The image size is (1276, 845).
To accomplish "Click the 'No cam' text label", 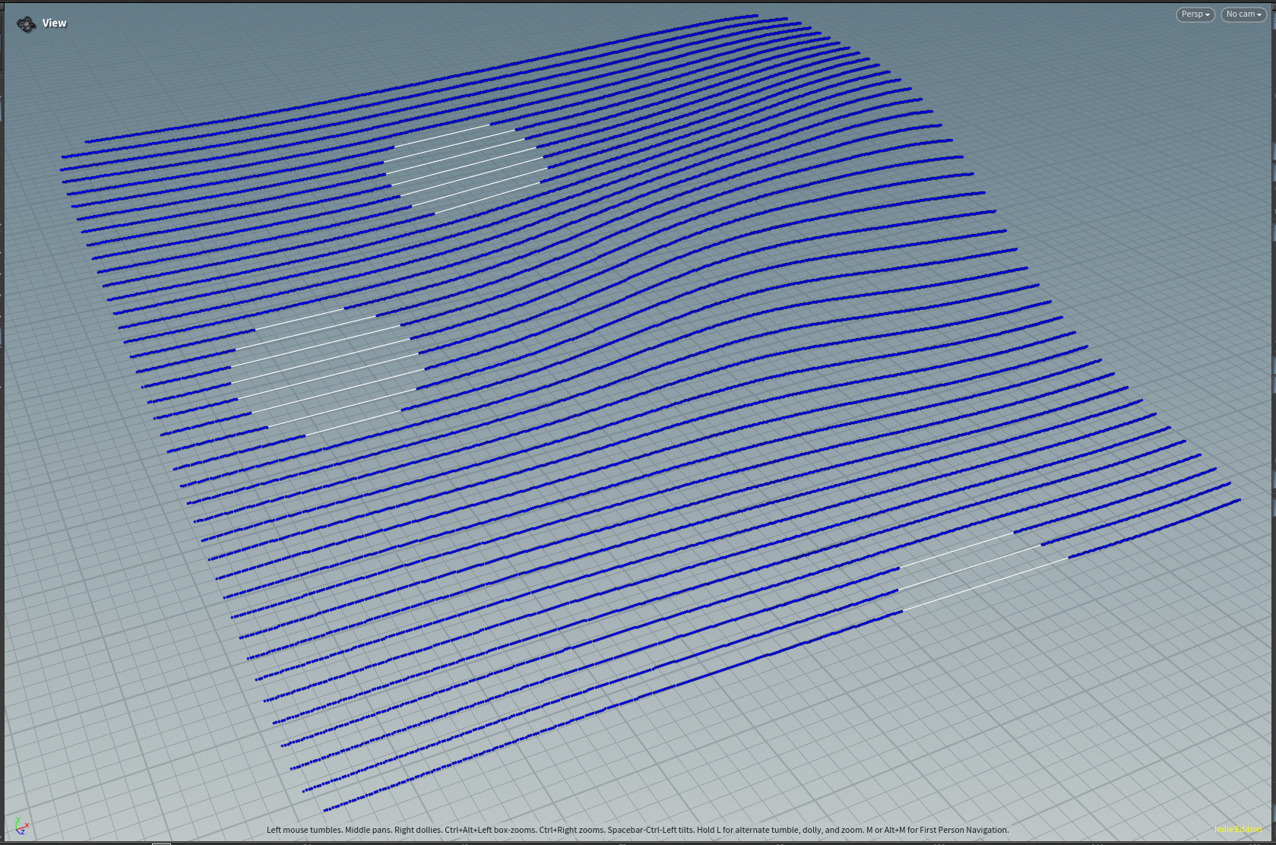I will [x=1240, y=14].
